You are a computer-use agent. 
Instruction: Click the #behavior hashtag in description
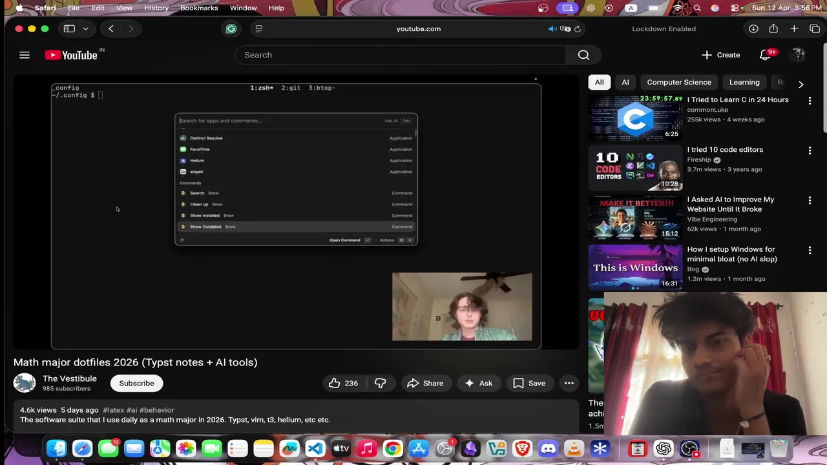click(x=157, y=410)
